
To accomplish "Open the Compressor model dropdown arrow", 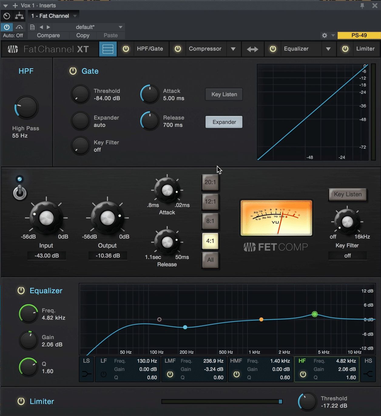I will pos(233,49).
